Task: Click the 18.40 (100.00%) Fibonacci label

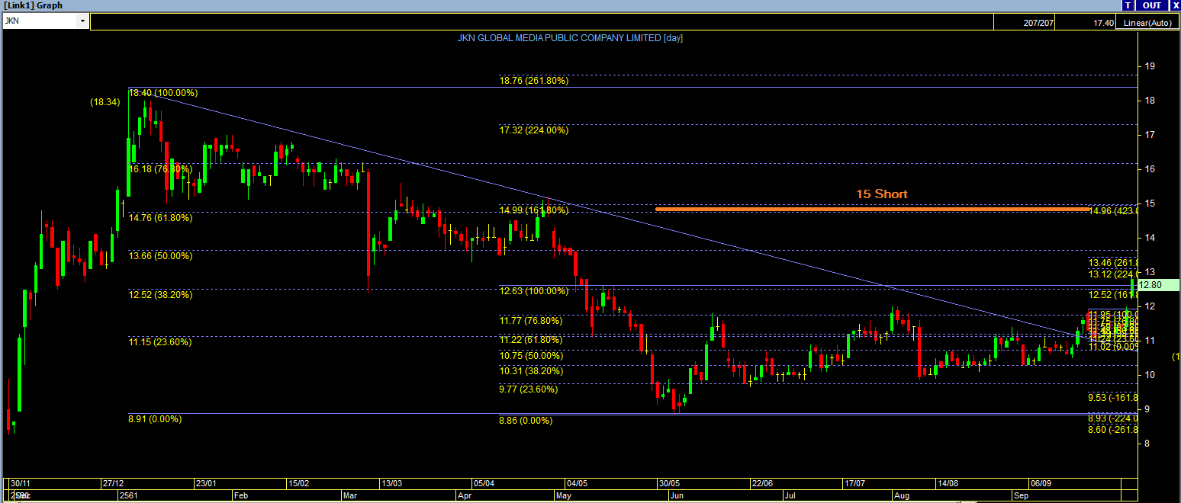Action: pos(163,93)
